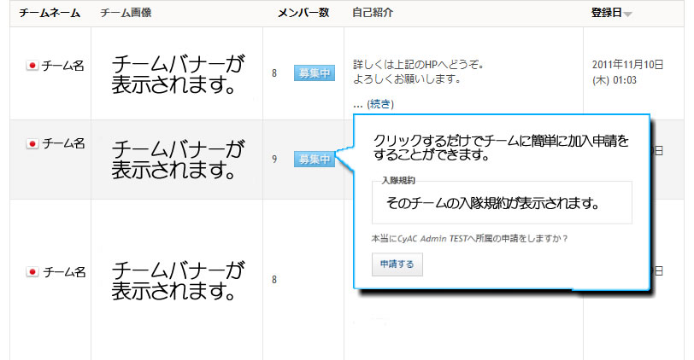The height and width of the screenshot is (360, 694).
Task: Open the チーム名 link in the bottom row
Action: tap(63, 272)
